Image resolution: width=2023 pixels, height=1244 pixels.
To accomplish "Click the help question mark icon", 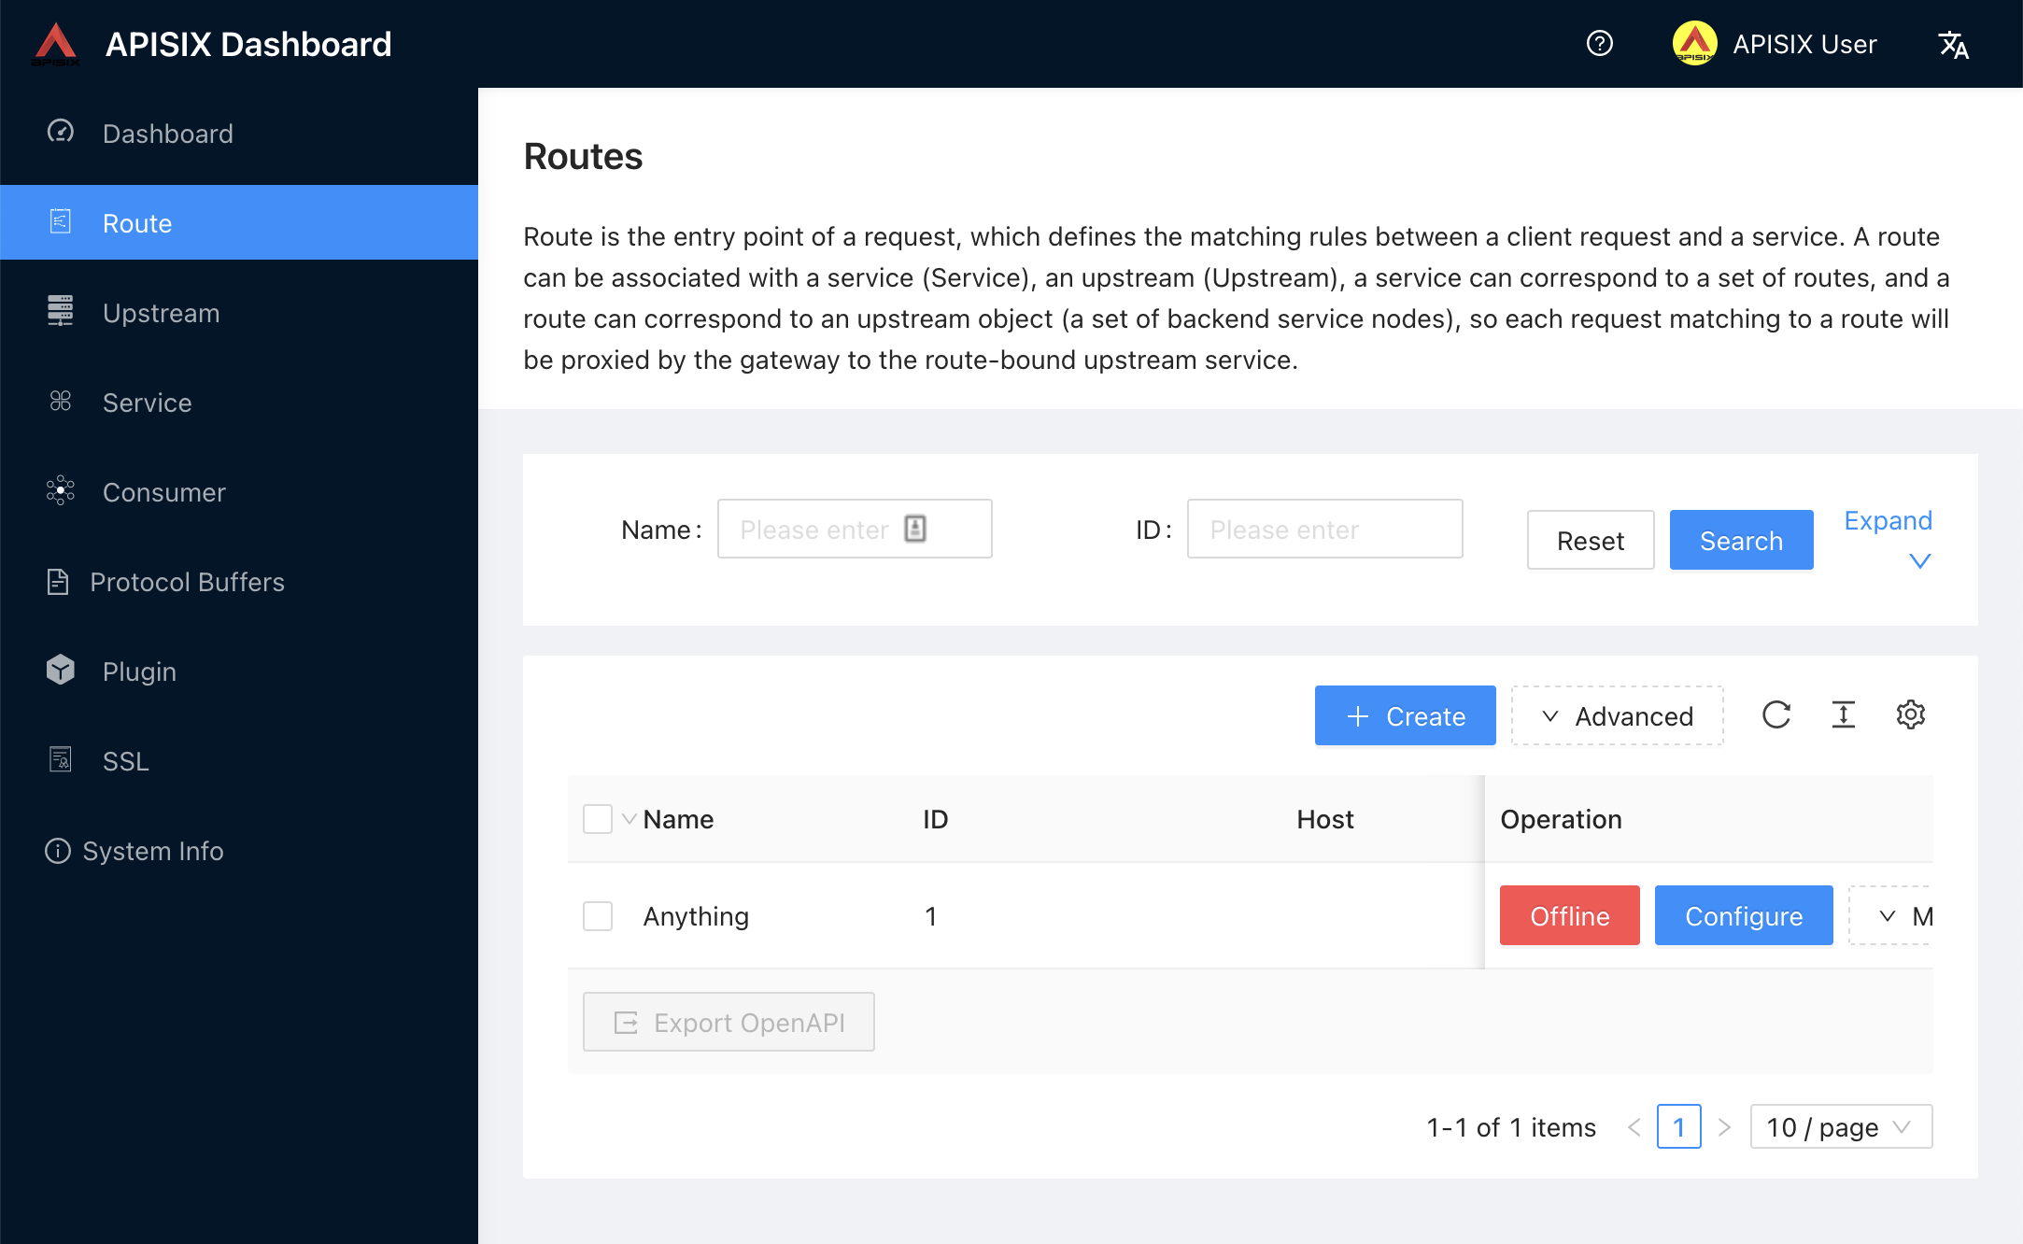I will pos(1599,44).
